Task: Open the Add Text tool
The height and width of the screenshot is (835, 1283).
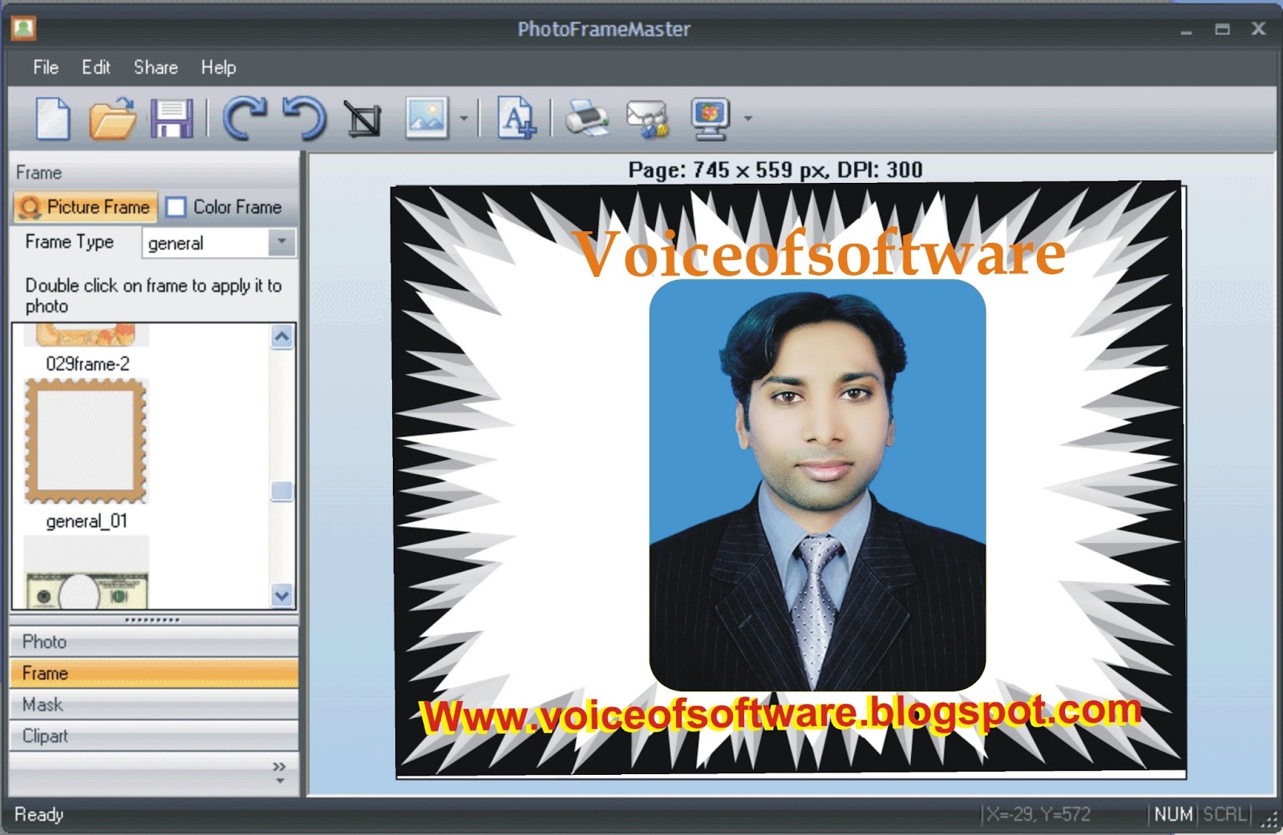Action: (x=516, y=116)
